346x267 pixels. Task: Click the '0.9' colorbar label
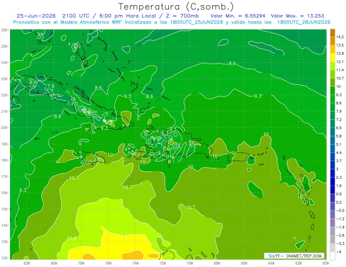click(x=339, y=194)
